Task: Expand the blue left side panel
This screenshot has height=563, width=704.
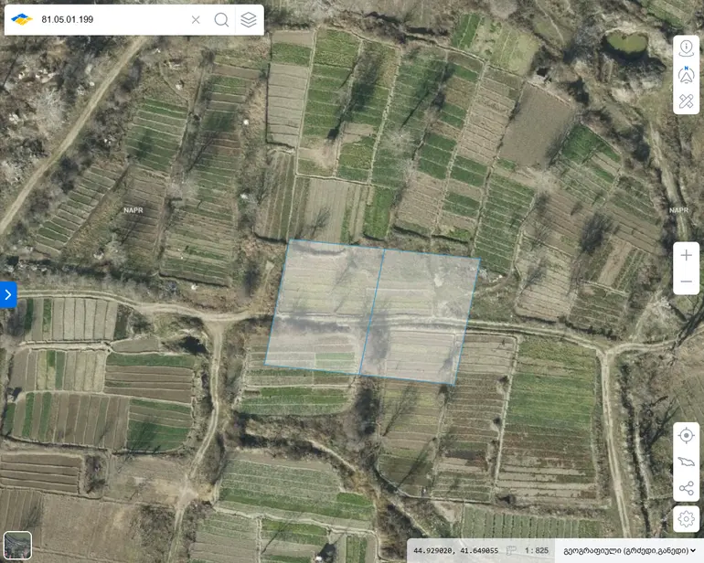Action: point(8,294)
